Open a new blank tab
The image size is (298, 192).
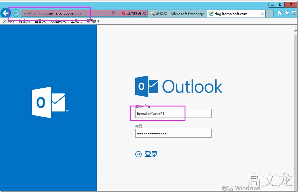(269, 14)
